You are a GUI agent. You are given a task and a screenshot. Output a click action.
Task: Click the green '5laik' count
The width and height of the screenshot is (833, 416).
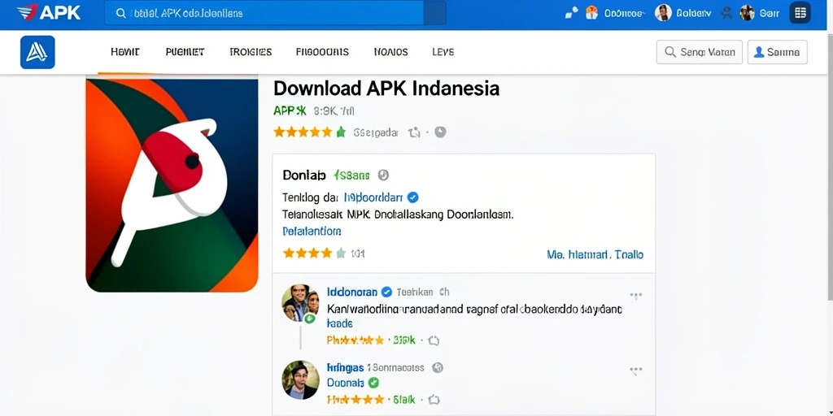404,399
